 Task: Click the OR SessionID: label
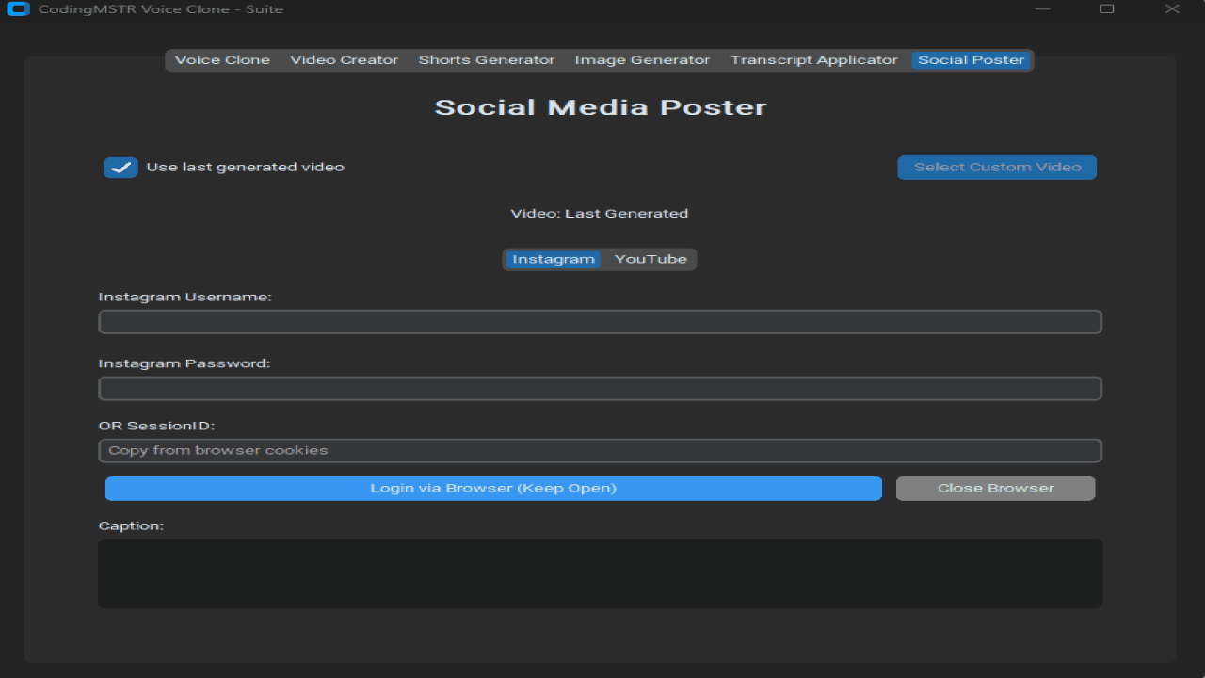coord(156,426)
